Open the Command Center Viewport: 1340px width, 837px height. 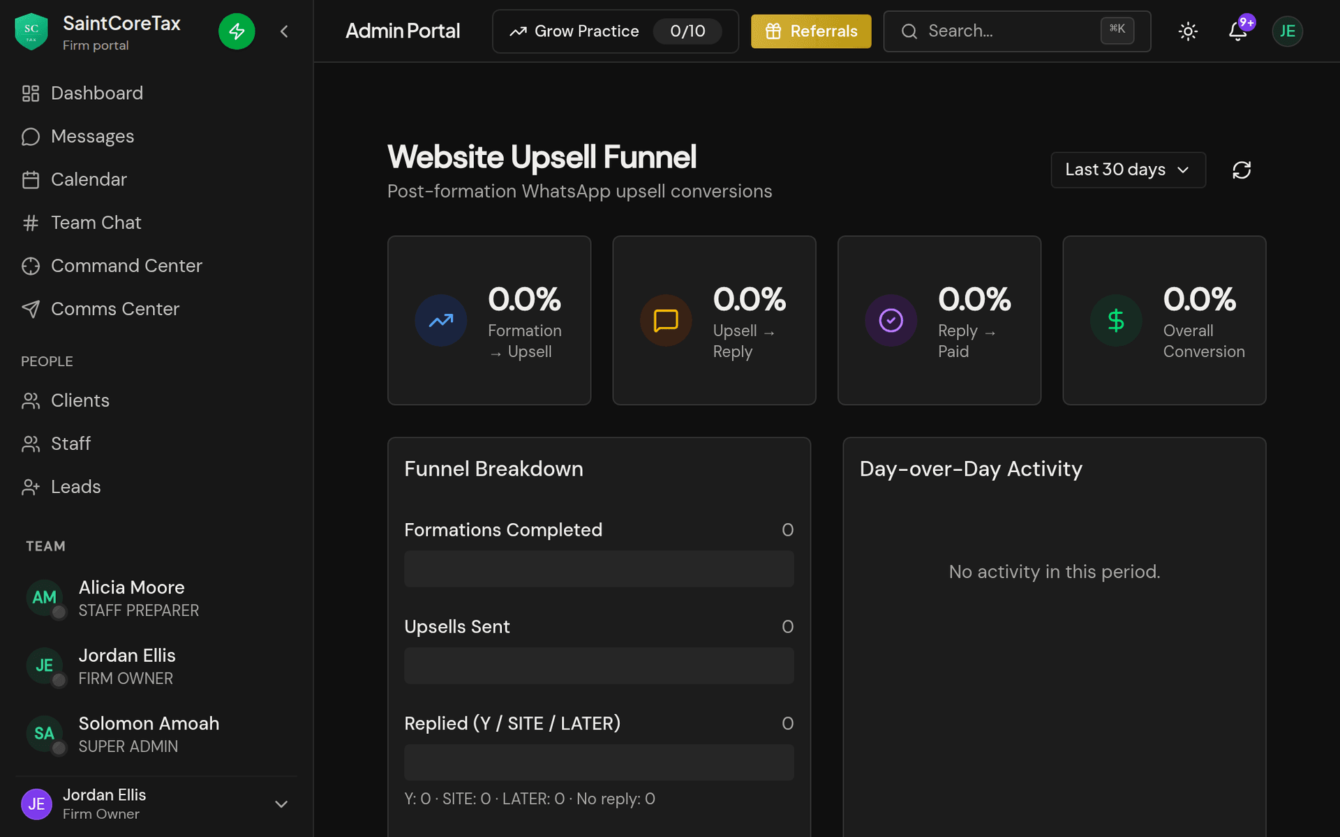156,266
